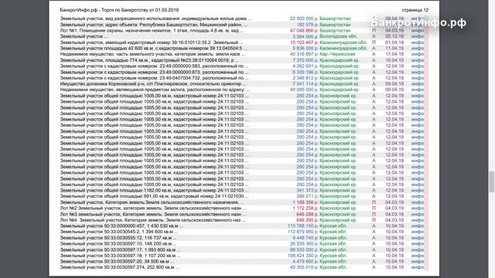Click the row 'Земельный участок общей площадью 1182,00 кв.м'
Viewport: 495px width, 278px height.
point(155,191)
